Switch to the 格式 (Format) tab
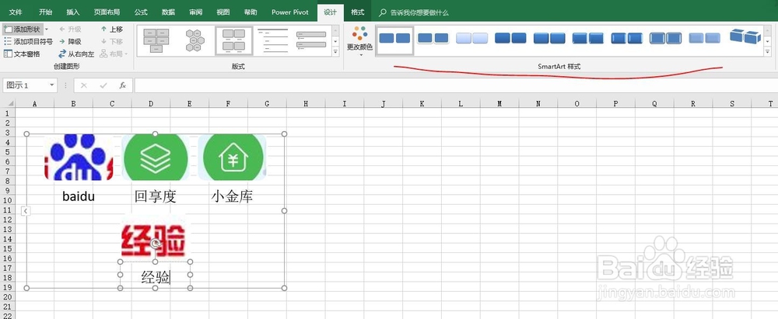The width and height of the screenshot is (778, 319). click(x=357, y=12)
